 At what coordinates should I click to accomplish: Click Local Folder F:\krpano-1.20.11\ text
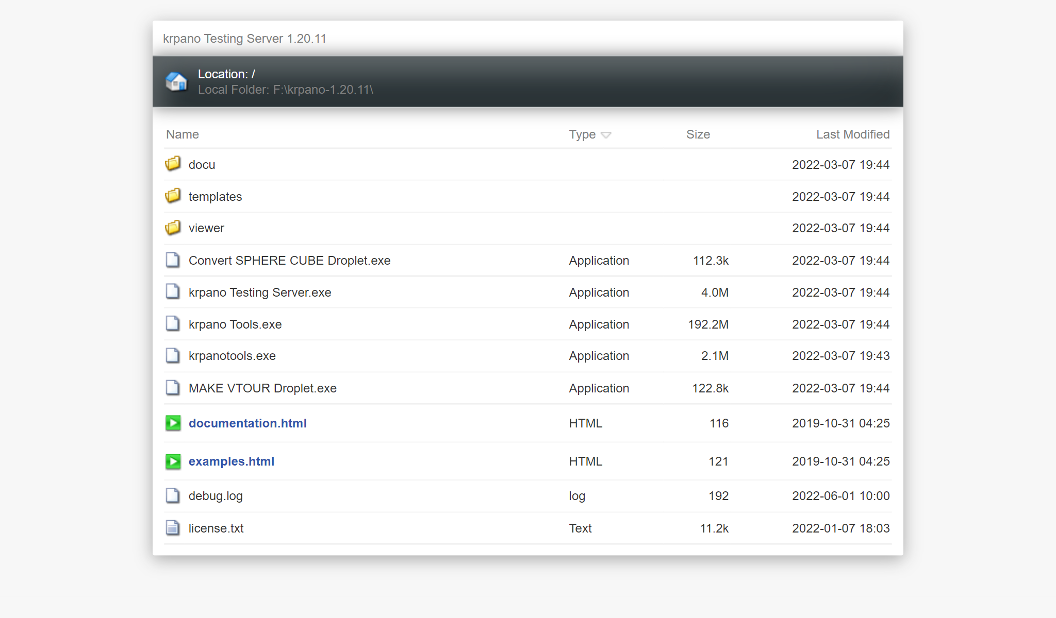coord(286,90)
